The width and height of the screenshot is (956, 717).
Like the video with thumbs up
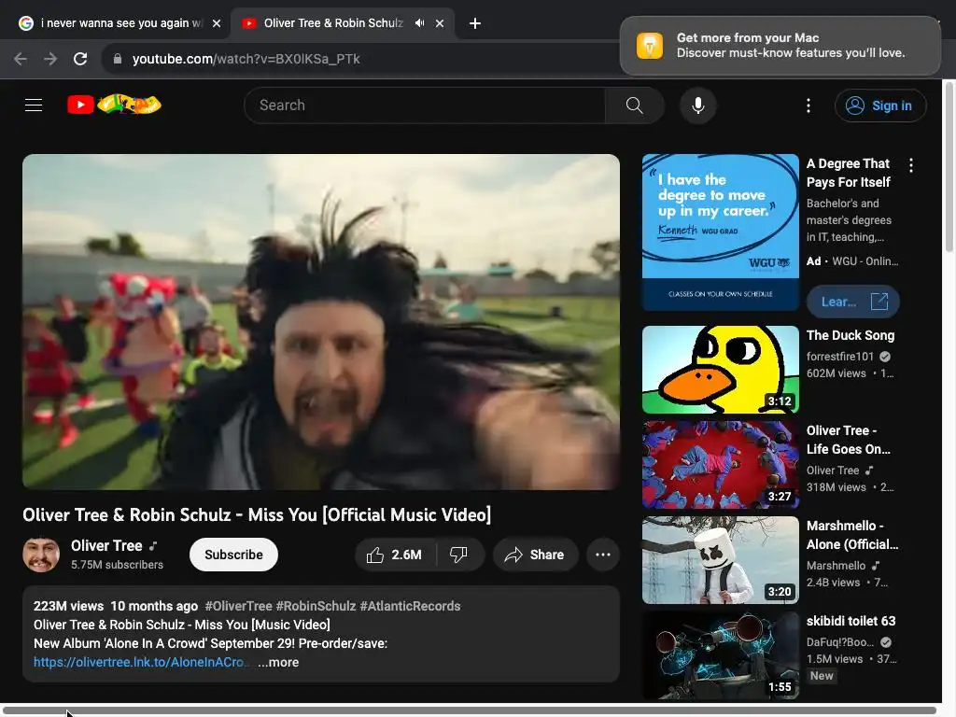point(395,555)
